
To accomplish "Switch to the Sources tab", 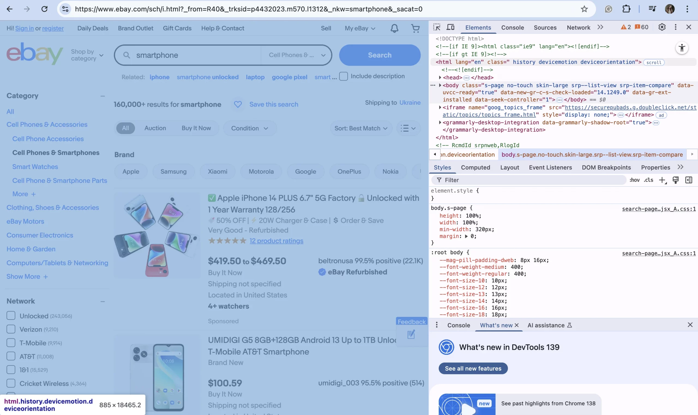I will [545, 28].
